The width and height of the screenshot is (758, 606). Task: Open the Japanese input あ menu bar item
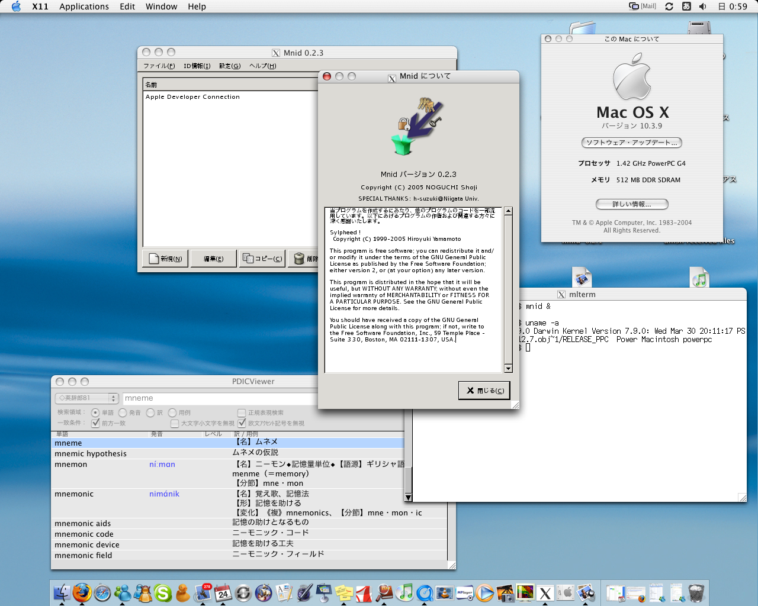686,7
